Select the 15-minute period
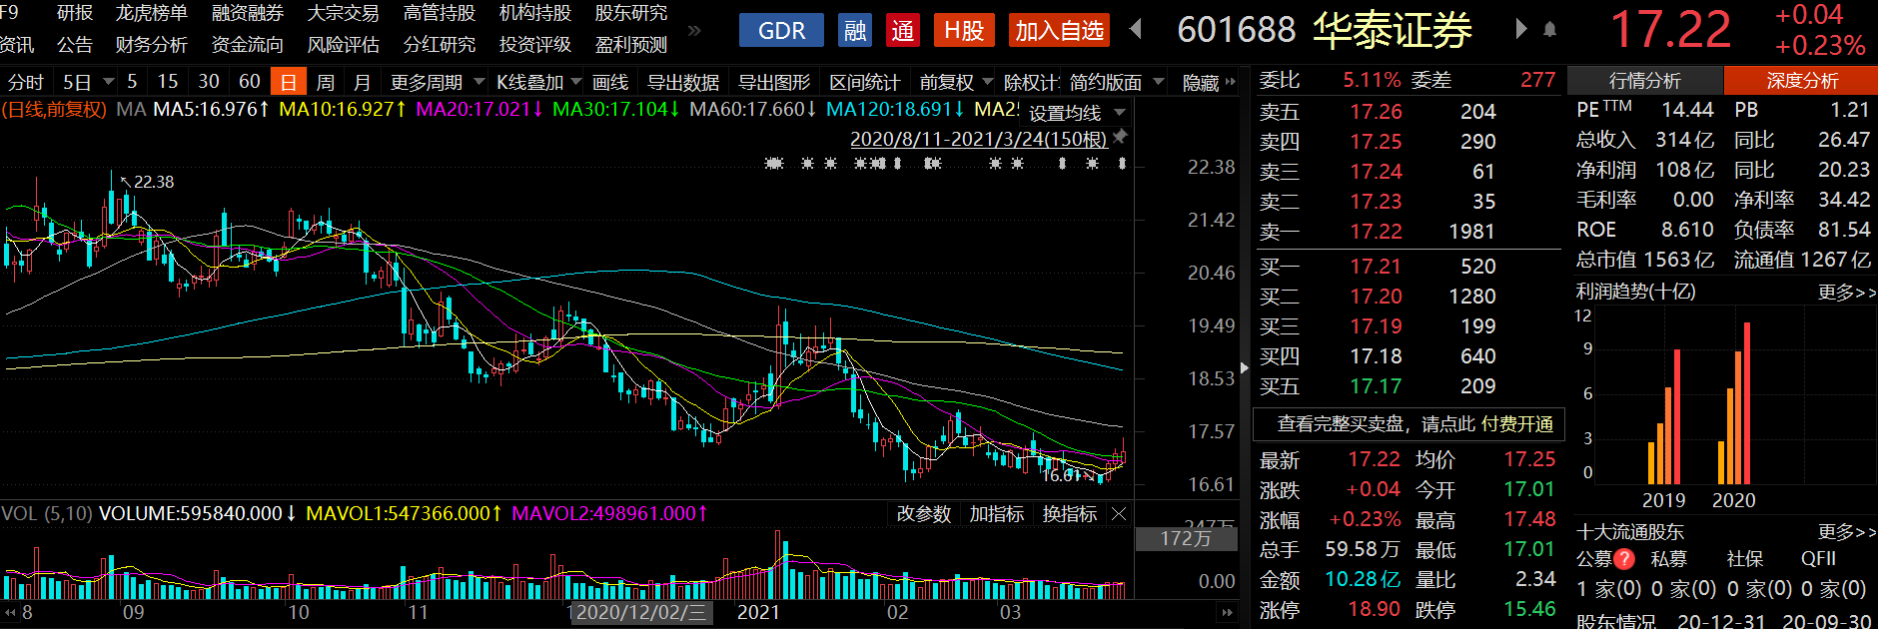 168,82
